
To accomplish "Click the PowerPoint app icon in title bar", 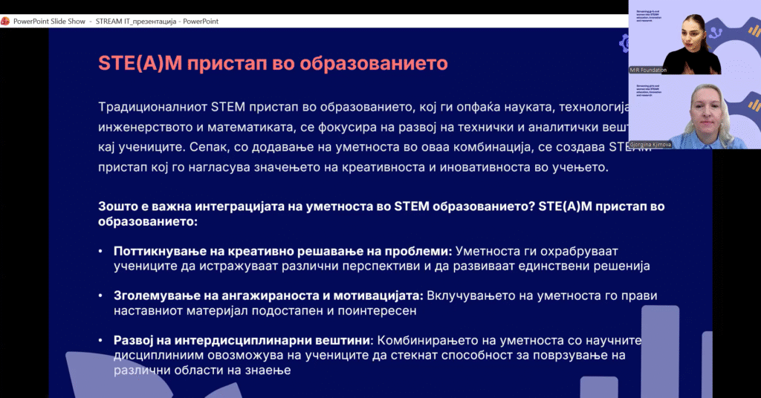I will (x=6, y=21).
